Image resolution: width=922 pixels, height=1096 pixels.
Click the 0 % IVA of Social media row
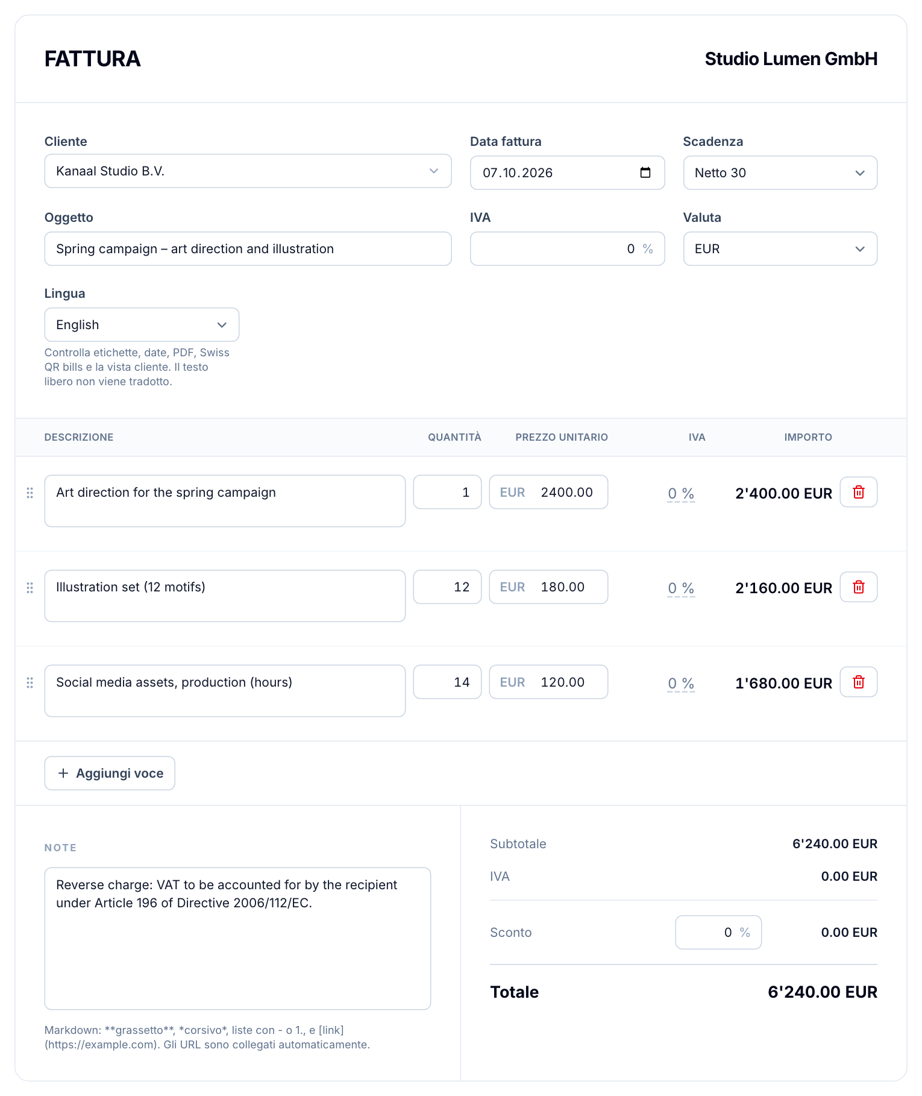click(681, 684)
